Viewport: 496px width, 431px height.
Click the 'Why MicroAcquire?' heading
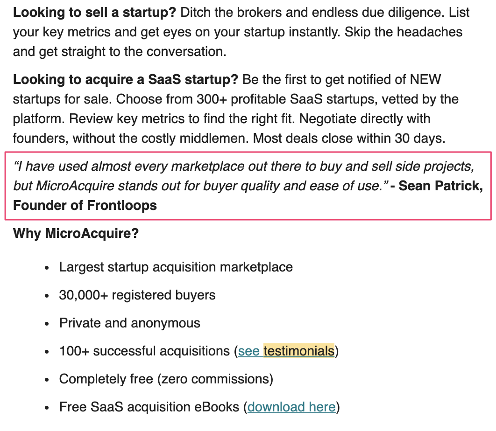click(x=76, y=233)
